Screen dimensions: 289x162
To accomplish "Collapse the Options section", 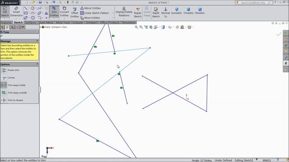I will click(x=37, y=64).
